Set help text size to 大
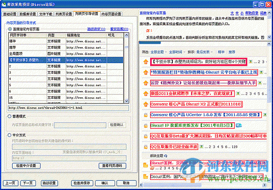This screenshot has height=190, width=273. [232, 13]
